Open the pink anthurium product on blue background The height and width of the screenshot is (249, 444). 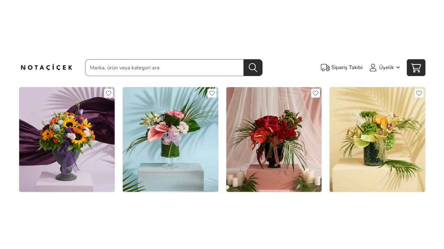pos(170,139)
